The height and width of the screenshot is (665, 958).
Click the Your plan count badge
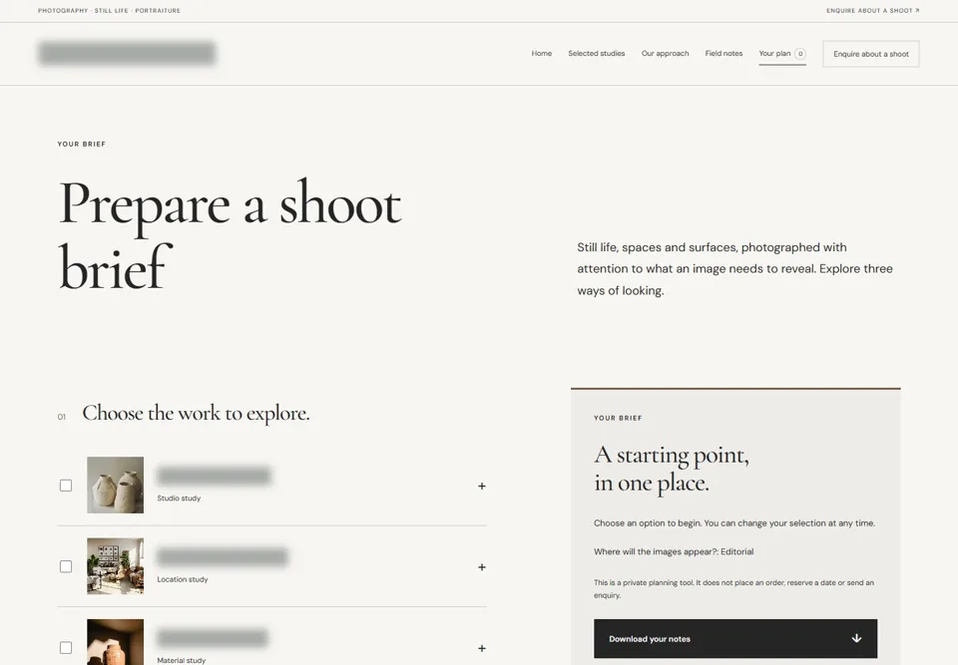pos(800,54)
